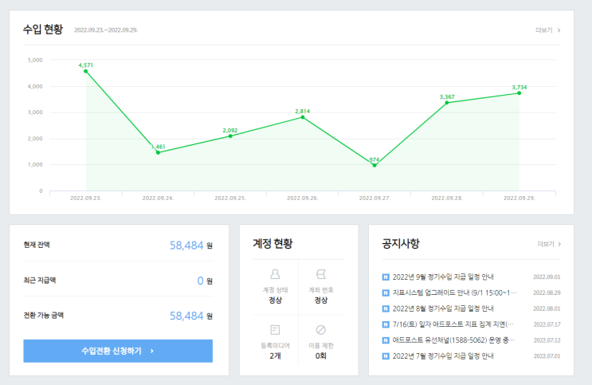592x385 pixels.
Task: Click the 974 data point on chart
Action: [x=374, y=166]
